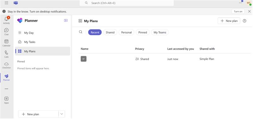Screen dimensions: 253x126
Task: Click the Privacy column header
Action: (x=139, y=49)
